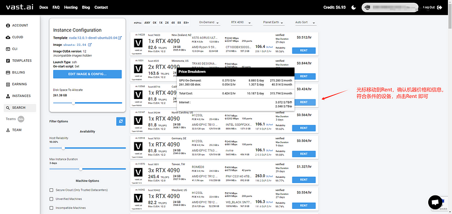The image size is (452, 214).
Task: Click the EDIT IMAGE & CONFIG button
Action: point(87,74)
